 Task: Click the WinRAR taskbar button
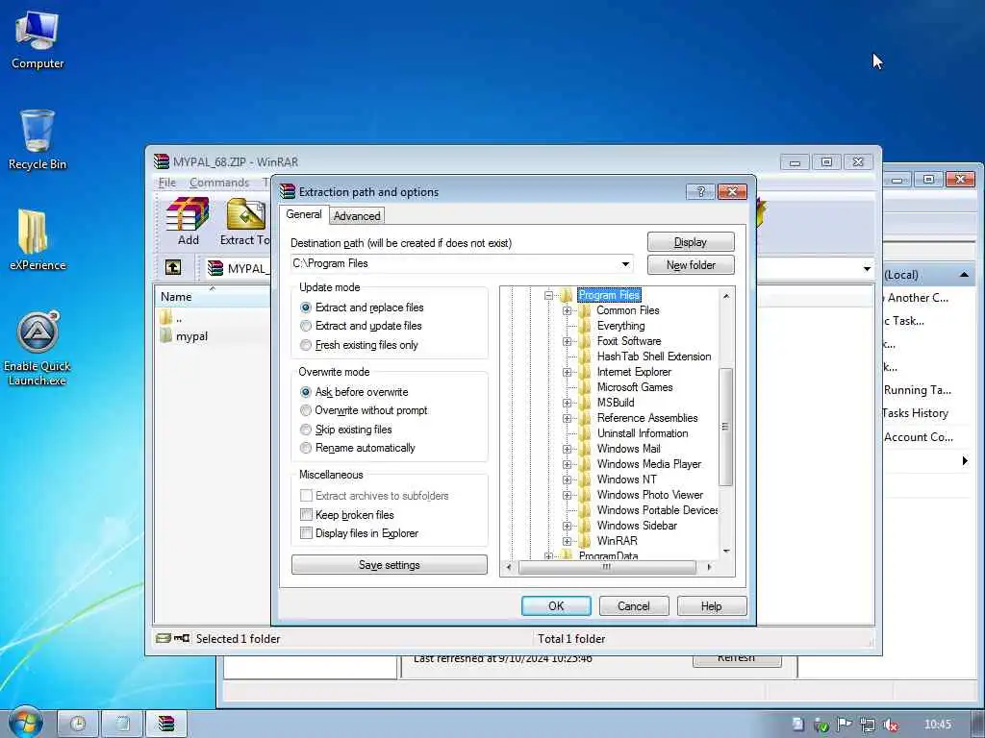click(x=166, y=724)
